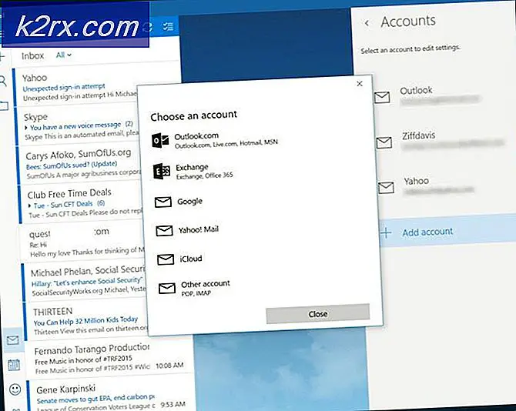Select Yahoo! Mail envelope icon in dialog

point(164,231)
